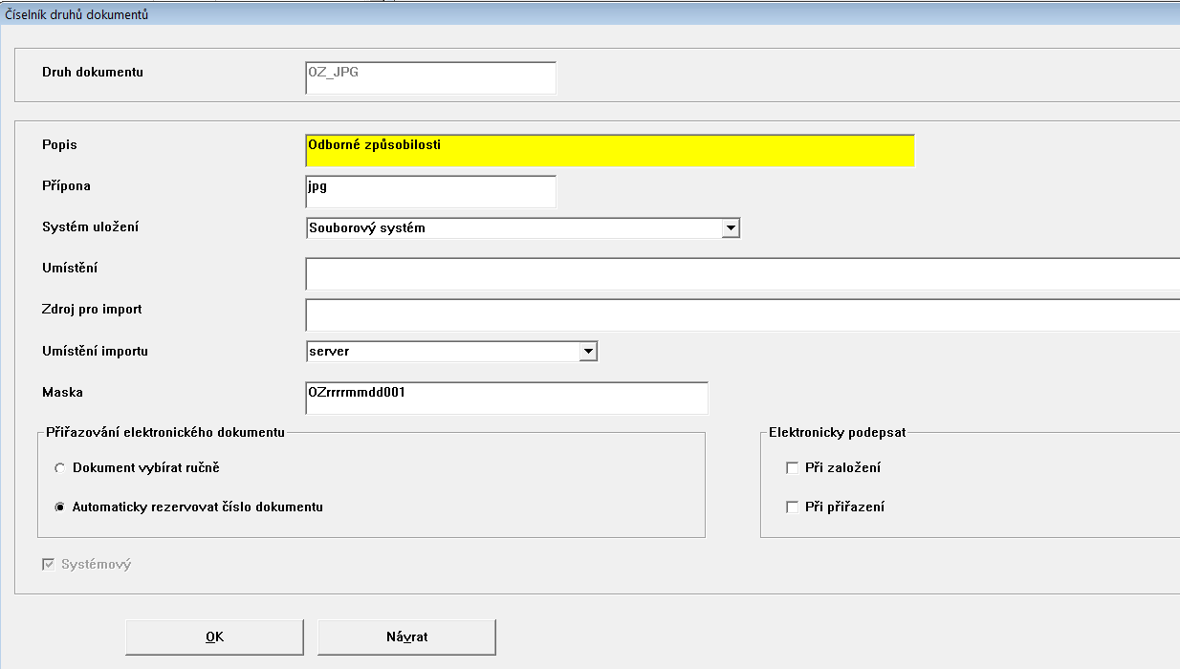This screenshot has height=669, width=1180.
Task: Select the 'Souborový systém' combo box text
Action: [x=512, y=228]
